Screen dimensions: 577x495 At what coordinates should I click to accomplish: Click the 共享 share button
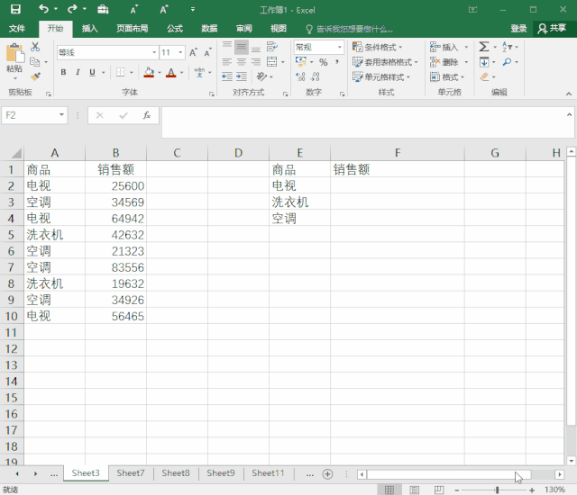tap(553, 28)
